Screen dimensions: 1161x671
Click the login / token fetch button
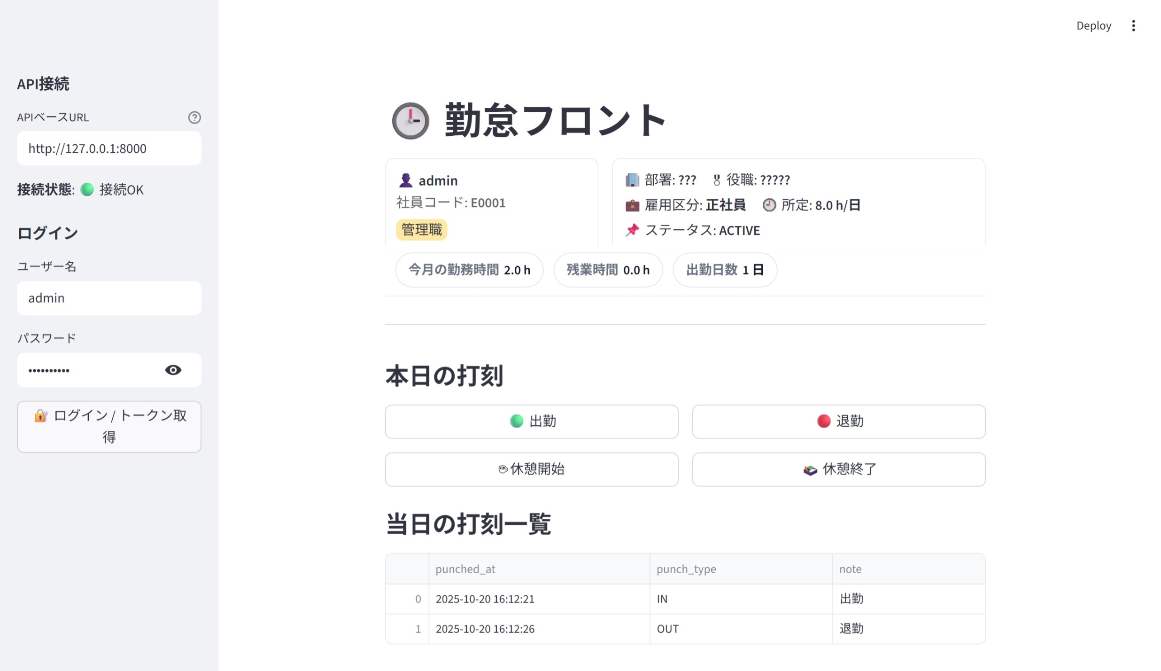coord(109,427)
